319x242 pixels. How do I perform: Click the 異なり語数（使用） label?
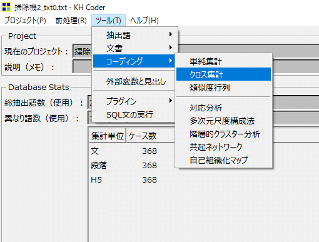[41, 118]
